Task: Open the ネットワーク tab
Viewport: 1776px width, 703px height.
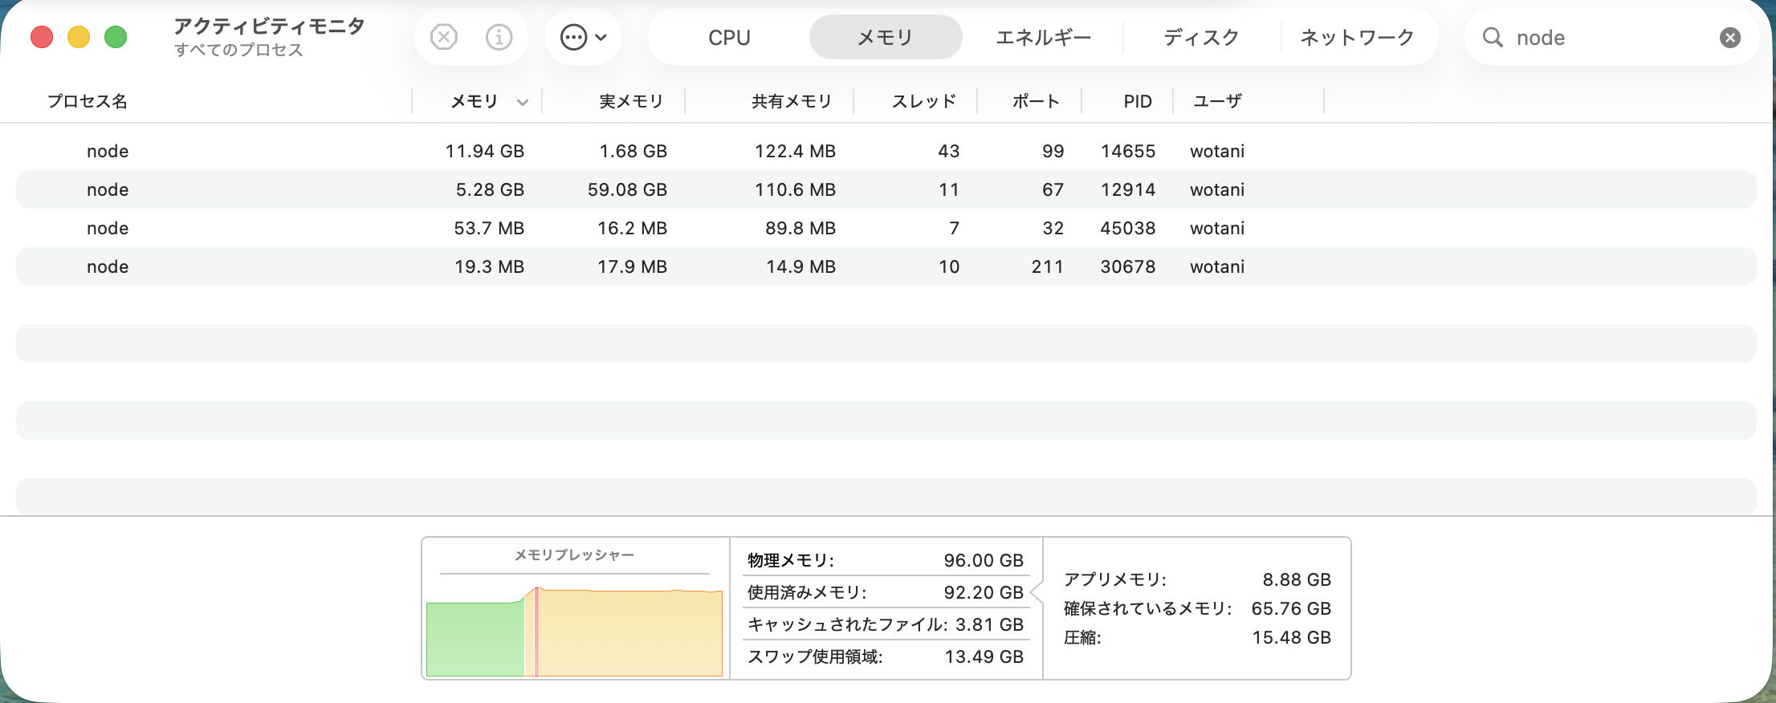Action: (1357, 38)
